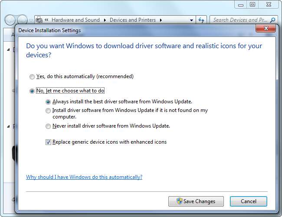This screenshot has width=282, height=217.
Task: Click the refresh icon in Explorer window
Action: point(201,20)
